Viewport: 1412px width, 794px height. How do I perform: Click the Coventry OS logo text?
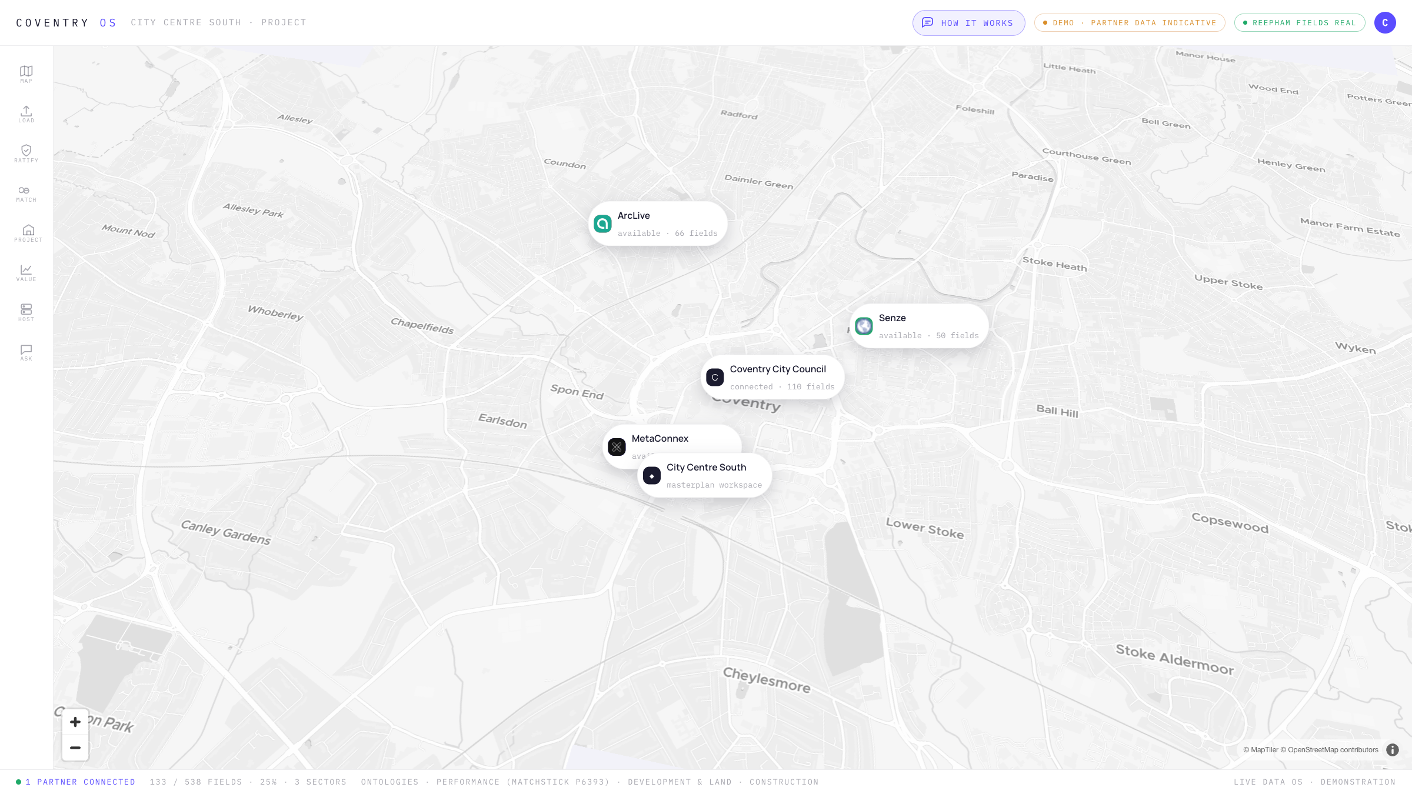[x=66, y=23]
